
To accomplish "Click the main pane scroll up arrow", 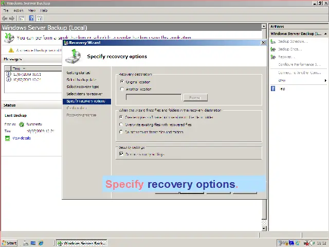I will click(x=264, y=26).
